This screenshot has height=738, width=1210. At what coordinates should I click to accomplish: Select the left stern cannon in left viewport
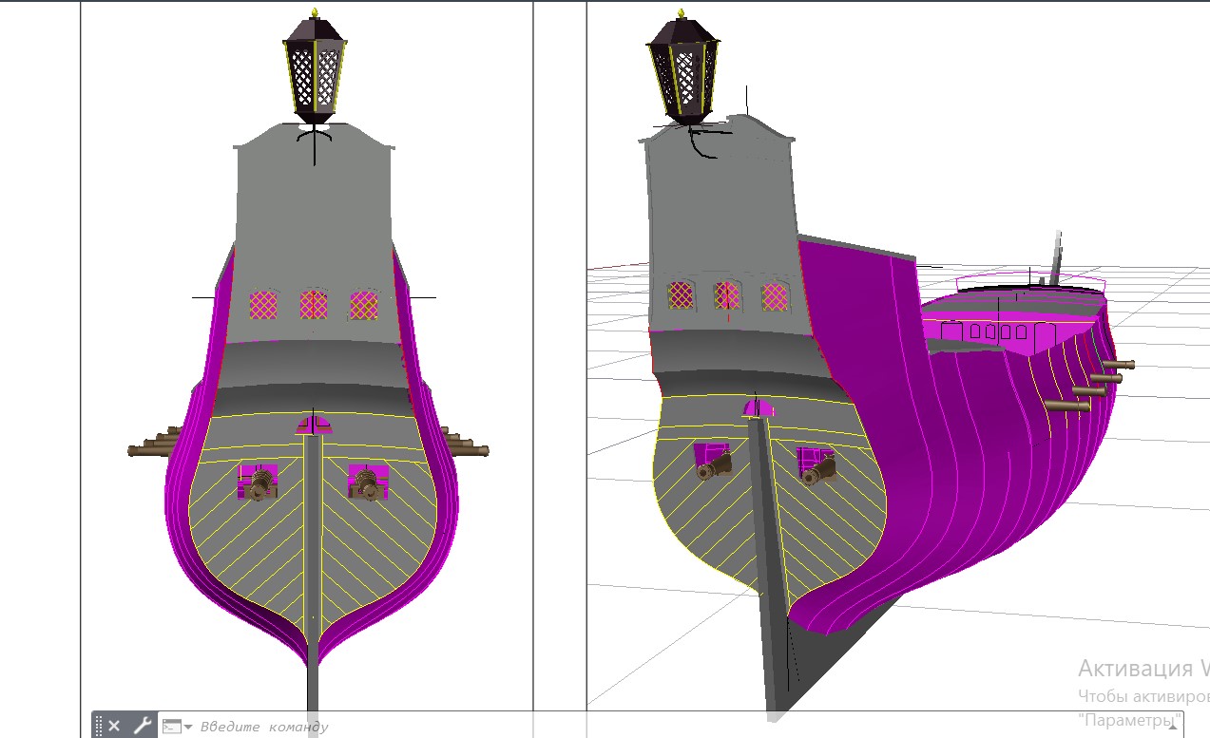260,484
